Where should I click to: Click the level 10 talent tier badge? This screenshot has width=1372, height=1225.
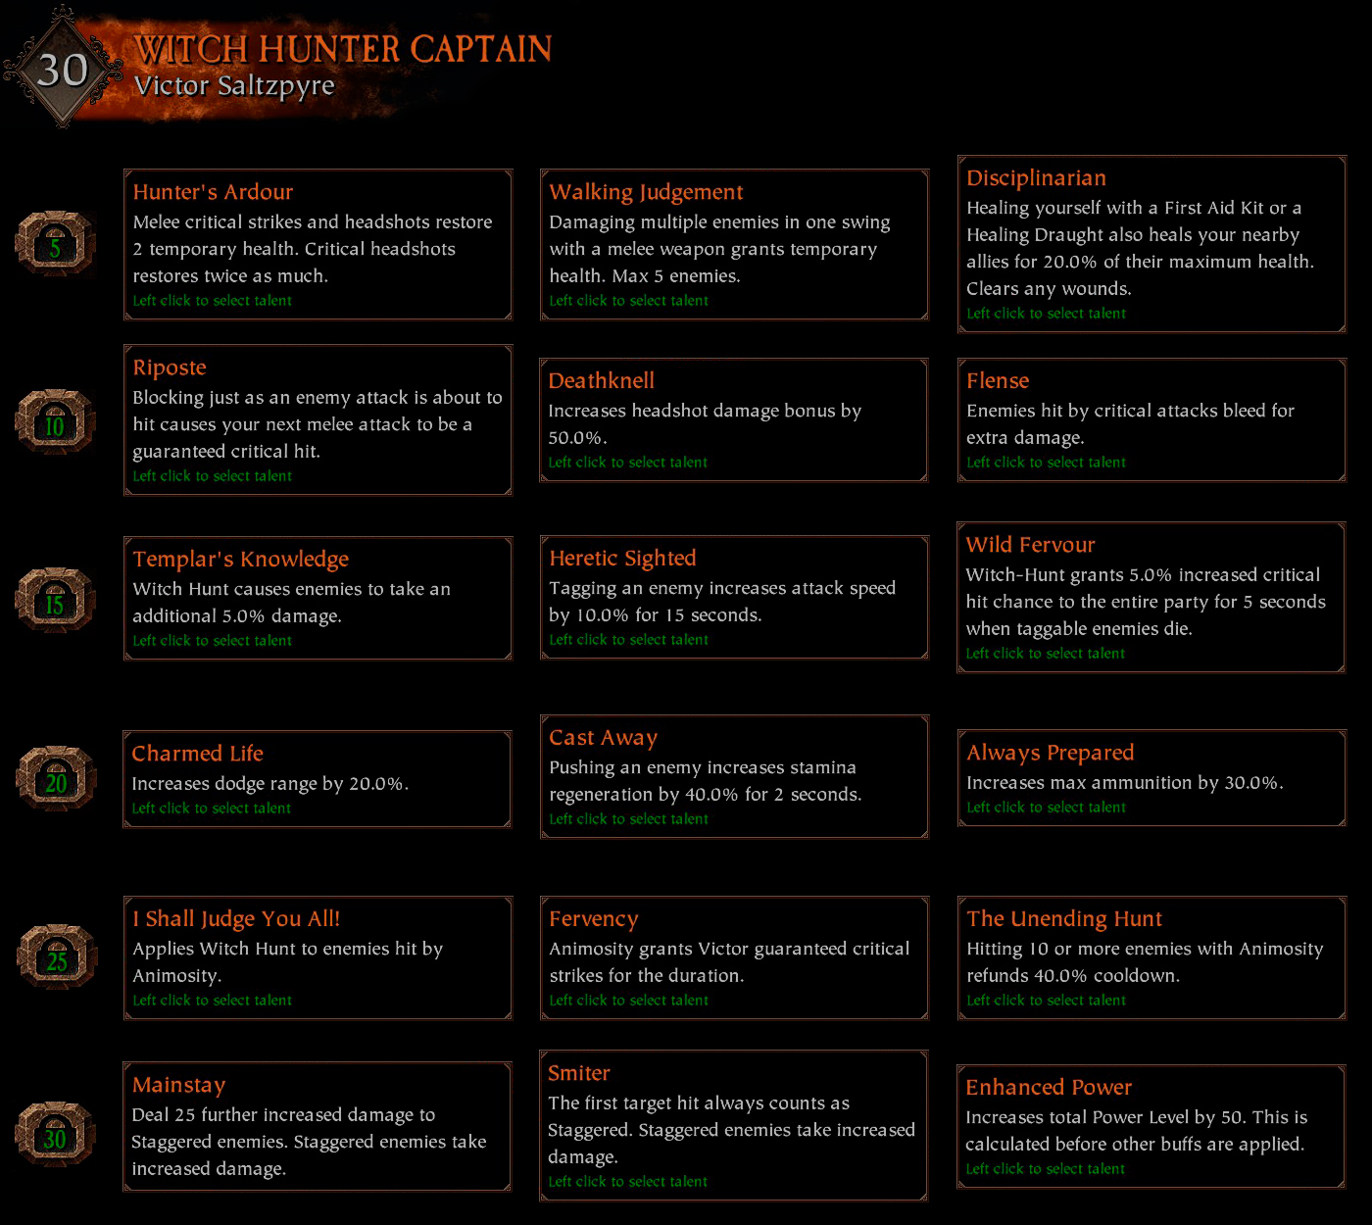(x=55, y=421)
